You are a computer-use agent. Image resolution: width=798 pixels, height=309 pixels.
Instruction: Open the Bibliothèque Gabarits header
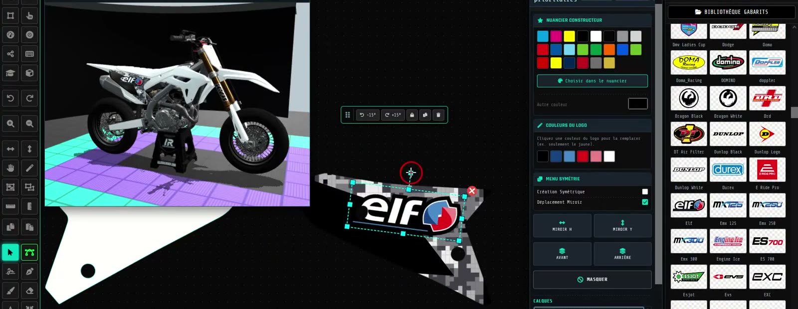pyautogui.click(x=731, y=12)
